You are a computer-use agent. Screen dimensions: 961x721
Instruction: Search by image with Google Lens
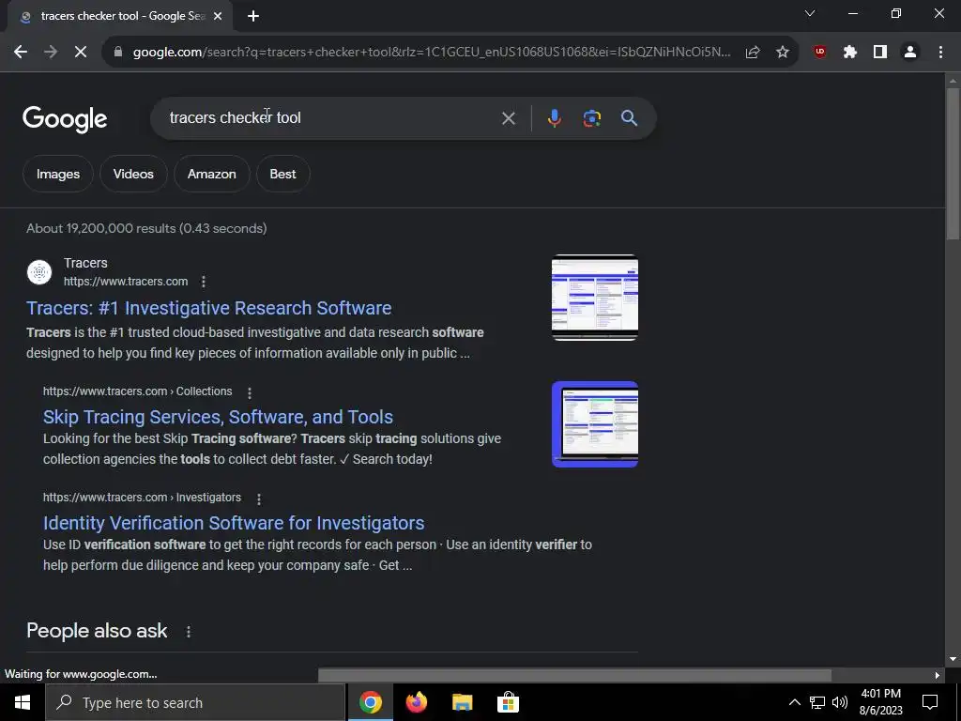tap(591, 118)
